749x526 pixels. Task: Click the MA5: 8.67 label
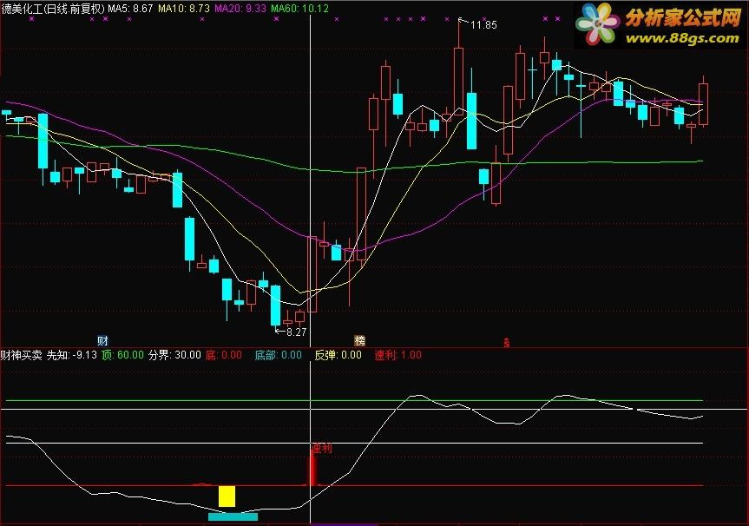point(130,8)
